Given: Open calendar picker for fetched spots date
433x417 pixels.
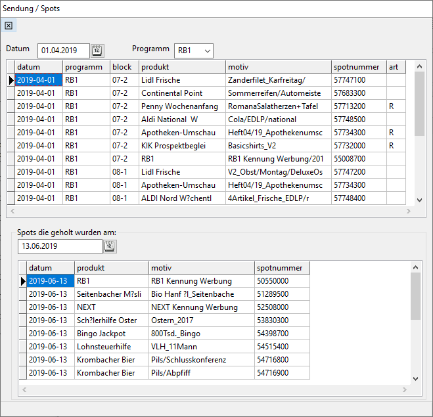Looking at the screenshot, I should click(110, 247).
